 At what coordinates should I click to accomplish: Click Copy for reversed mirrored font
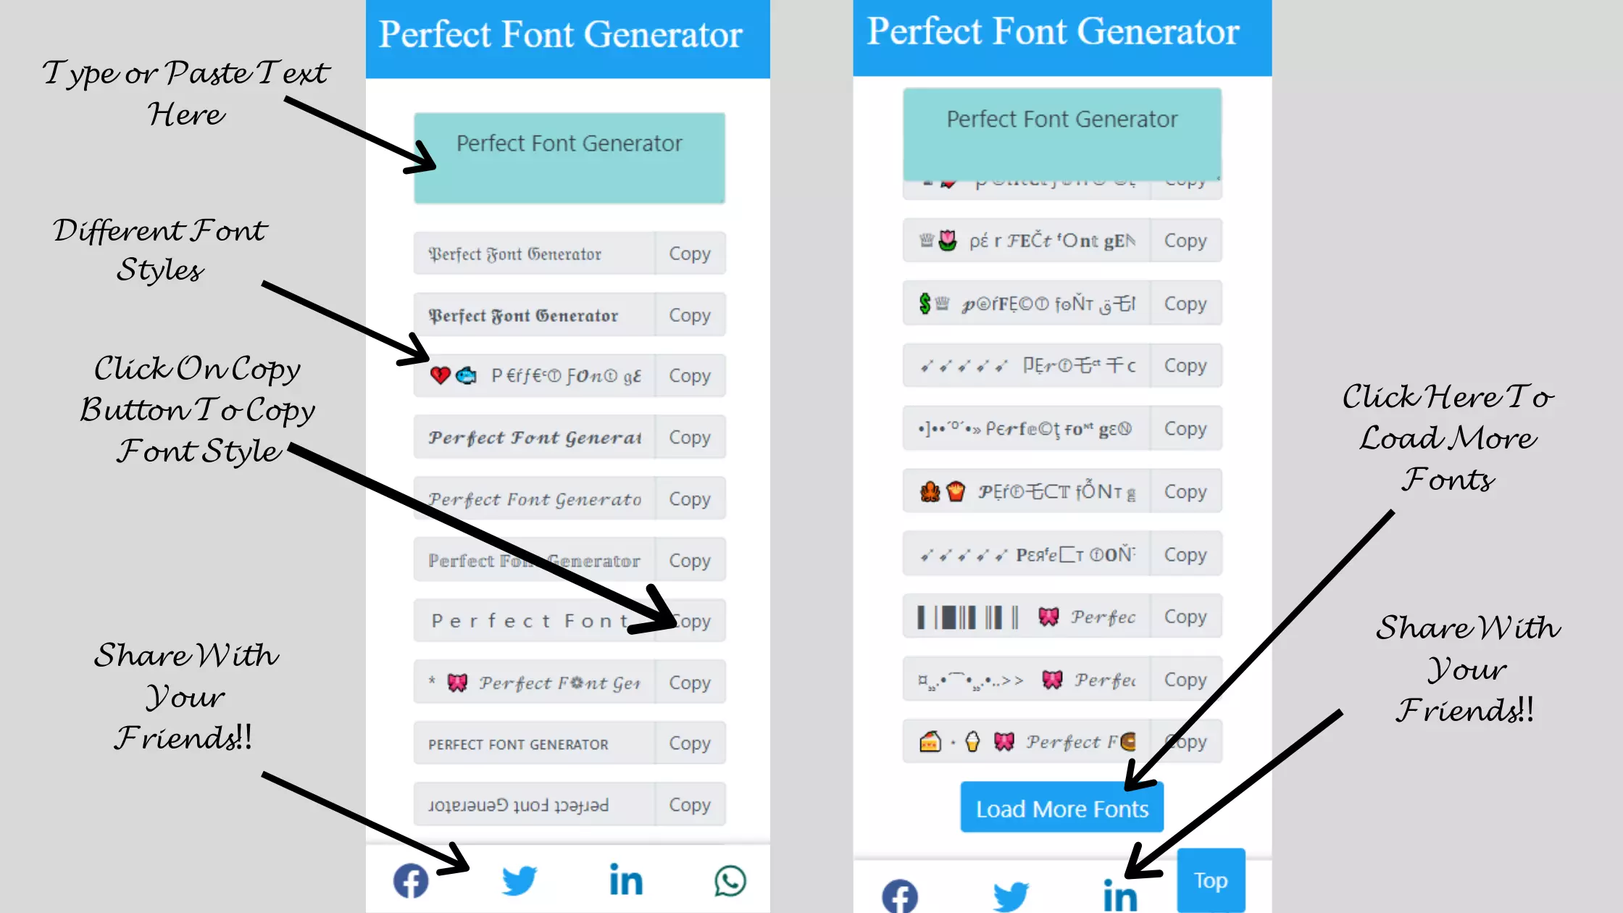pyautogui.click(x=689, y=805)
